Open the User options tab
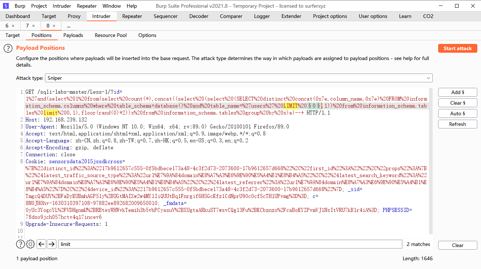 (373, 16)
